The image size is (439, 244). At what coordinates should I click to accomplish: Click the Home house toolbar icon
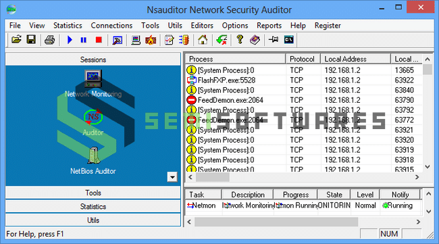(x=203, y=40)
